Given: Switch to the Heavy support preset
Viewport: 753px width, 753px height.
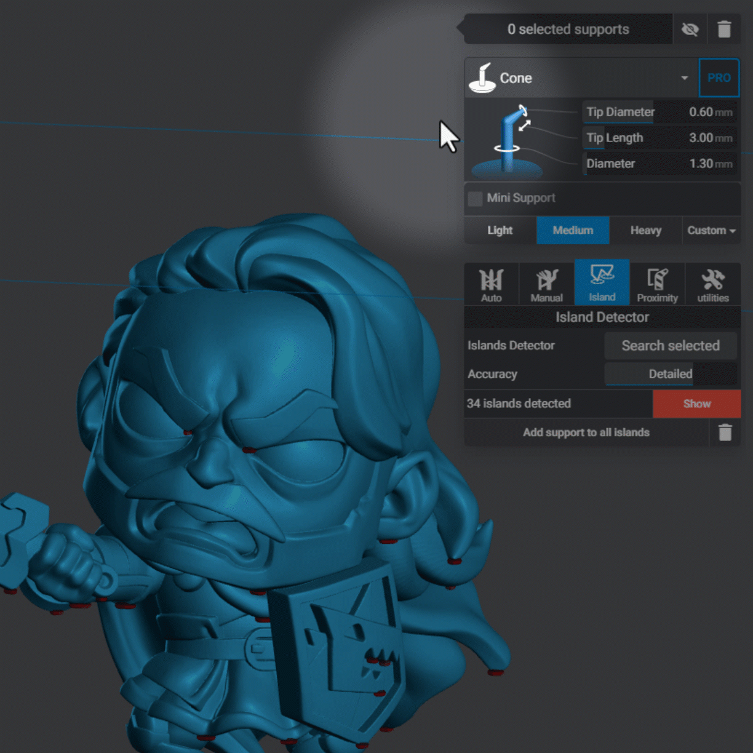Looking at the screenshot, I should coord(645,230).
